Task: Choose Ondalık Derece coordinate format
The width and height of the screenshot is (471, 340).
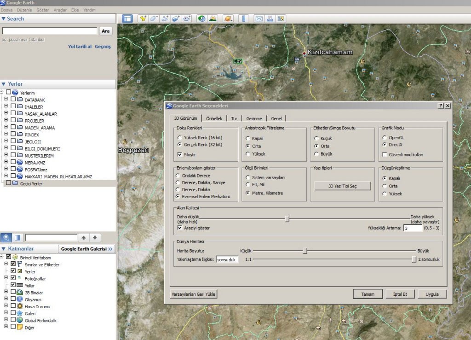Action: 178,176
